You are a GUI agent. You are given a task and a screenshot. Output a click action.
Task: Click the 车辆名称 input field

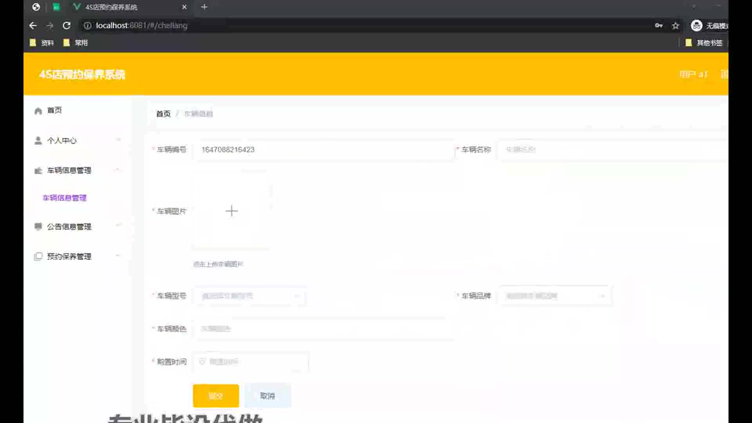[611, 150]
